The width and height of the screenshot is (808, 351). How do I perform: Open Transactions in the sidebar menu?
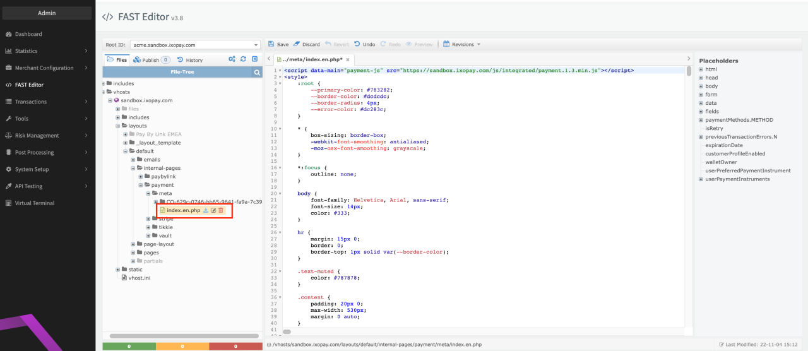[30, 102]
